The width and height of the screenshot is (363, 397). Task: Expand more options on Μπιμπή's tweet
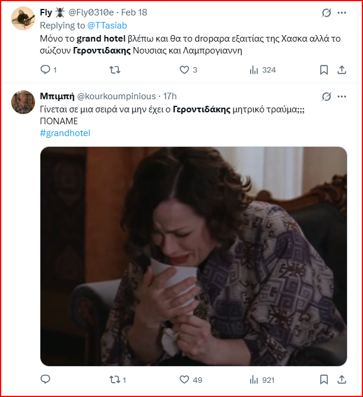342,96
